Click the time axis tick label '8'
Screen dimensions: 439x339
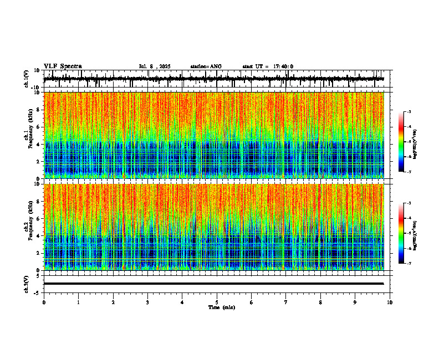[320, 302]
